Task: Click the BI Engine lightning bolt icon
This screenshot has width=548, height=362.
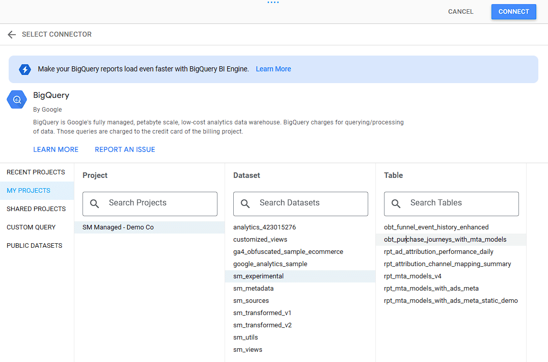Action: click(25, 69)
